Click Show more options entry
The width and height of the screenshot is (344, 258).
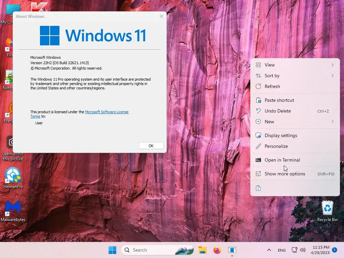pos(295,174)
